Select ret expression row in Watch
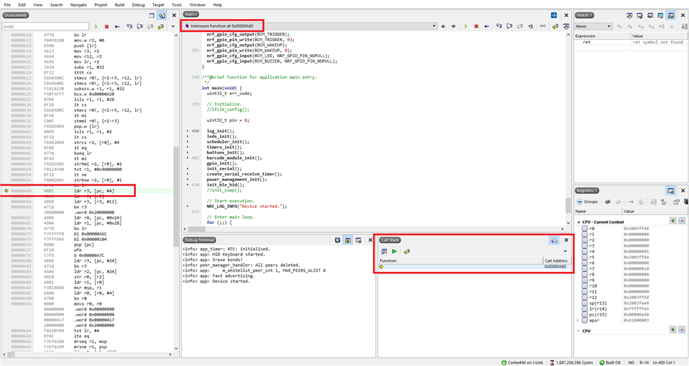 (630, 42)
